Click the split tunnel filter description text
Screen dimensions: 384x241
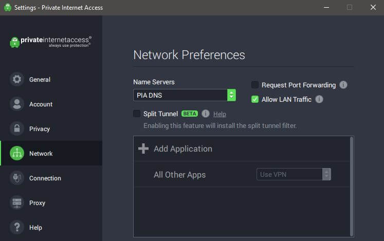(x=220, y=126)
